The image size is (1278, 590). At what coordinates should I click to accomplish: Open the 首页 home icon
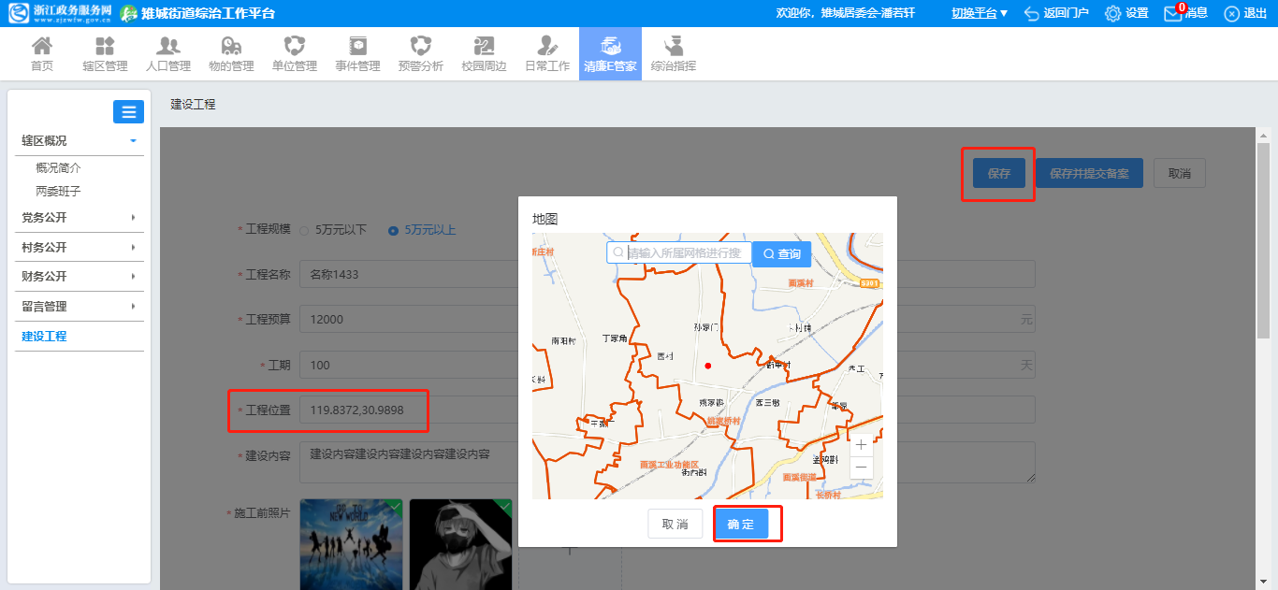click(41, 47)
